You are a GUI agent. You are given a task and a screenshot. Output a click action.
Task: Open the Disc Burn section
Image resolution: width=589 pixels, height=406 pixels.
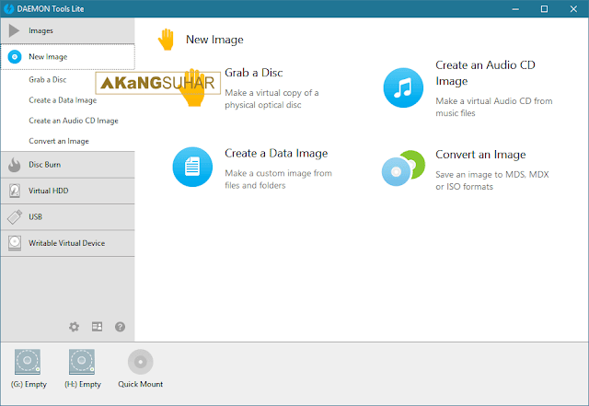coord(67,165)
